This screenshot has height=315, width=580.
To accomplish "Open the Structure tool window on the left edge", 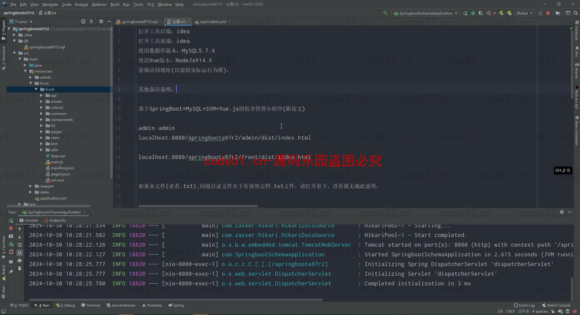I will pos(3,57).
